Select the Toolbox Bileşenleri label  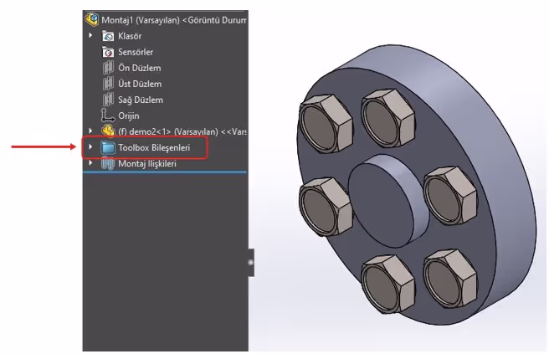[x=154, y=148]
